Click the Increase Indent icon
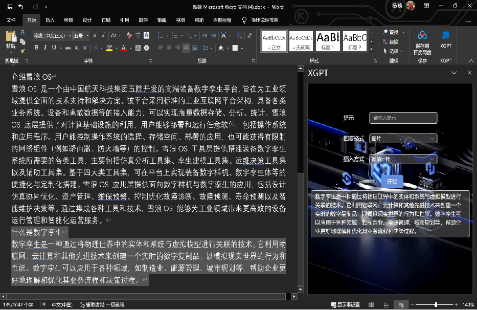This screenshot has height=310, width=477. (213, 36)
